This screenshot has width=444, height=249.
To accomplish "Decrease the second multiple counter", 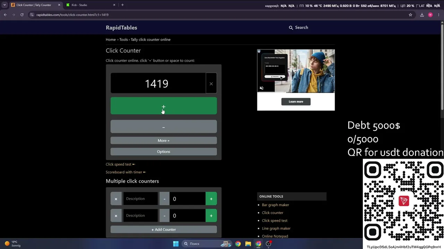I will [164, 216].
